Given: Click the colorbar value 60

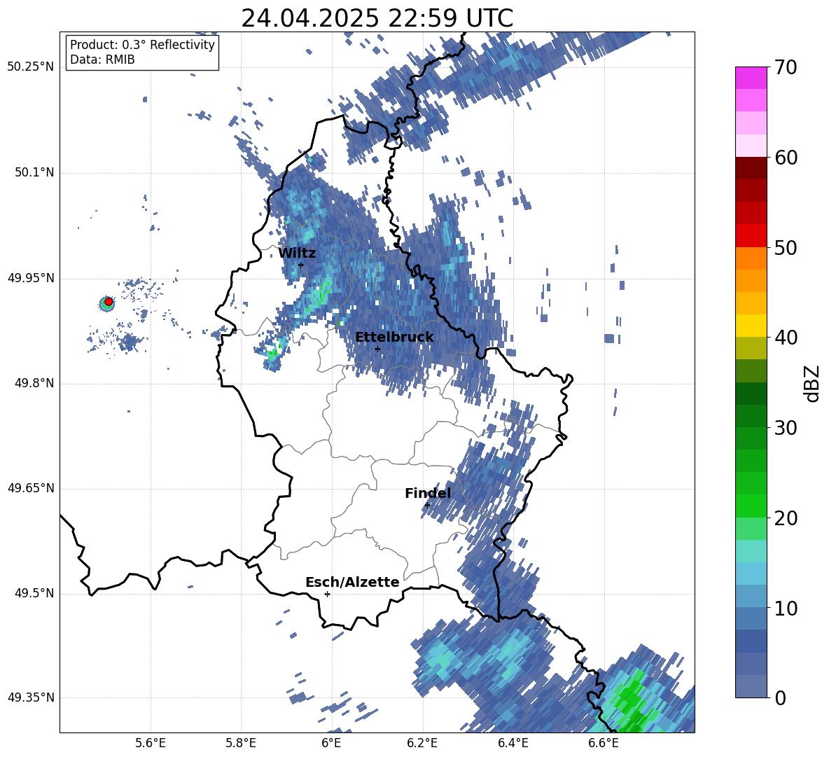Looking at the screenshot, I should click(x=786, y=158).
